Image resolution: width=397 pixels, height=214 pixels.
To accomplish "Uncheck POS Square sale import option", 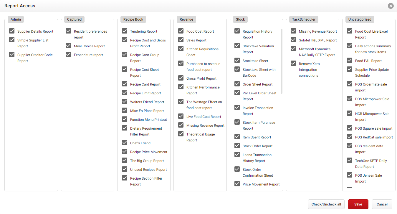I will point(349,128).
